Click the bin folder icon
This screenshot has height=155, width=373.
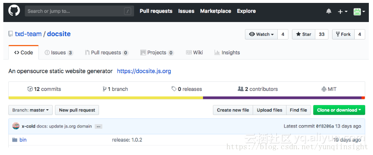tap(15, 140)
